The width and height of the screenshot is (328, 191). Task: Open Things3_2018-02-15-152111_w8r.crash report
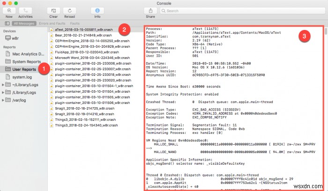click(85, 120)
